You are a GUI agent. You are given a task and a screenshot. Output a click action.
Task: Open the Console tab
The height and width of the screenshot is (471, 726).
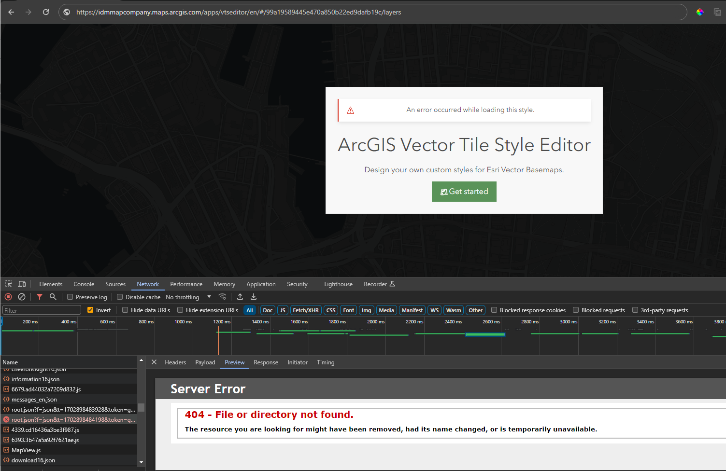click(84, 284)
